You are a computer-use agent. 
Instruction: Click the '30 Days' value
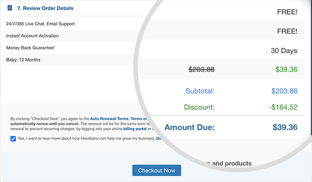tap(284, 51)
